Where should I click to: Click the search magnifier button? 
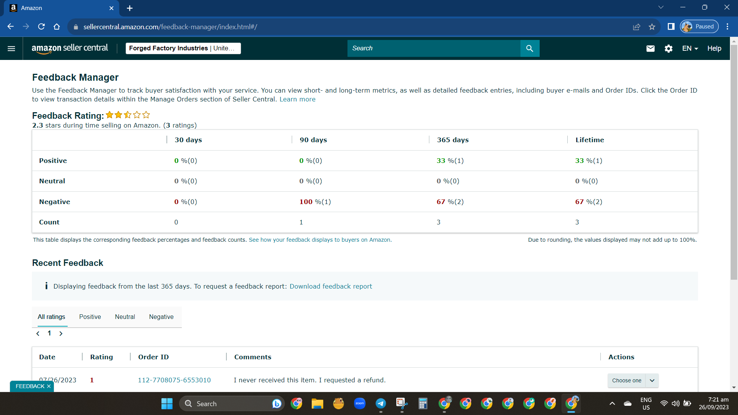pos(530,48)
